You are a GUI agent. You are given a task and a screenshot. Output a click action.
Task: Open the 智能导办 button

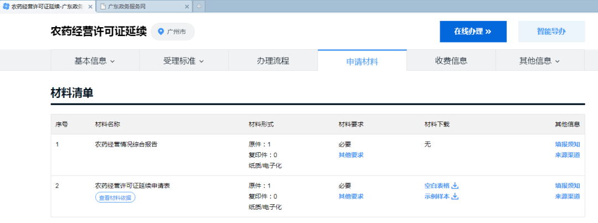point(551,32)
